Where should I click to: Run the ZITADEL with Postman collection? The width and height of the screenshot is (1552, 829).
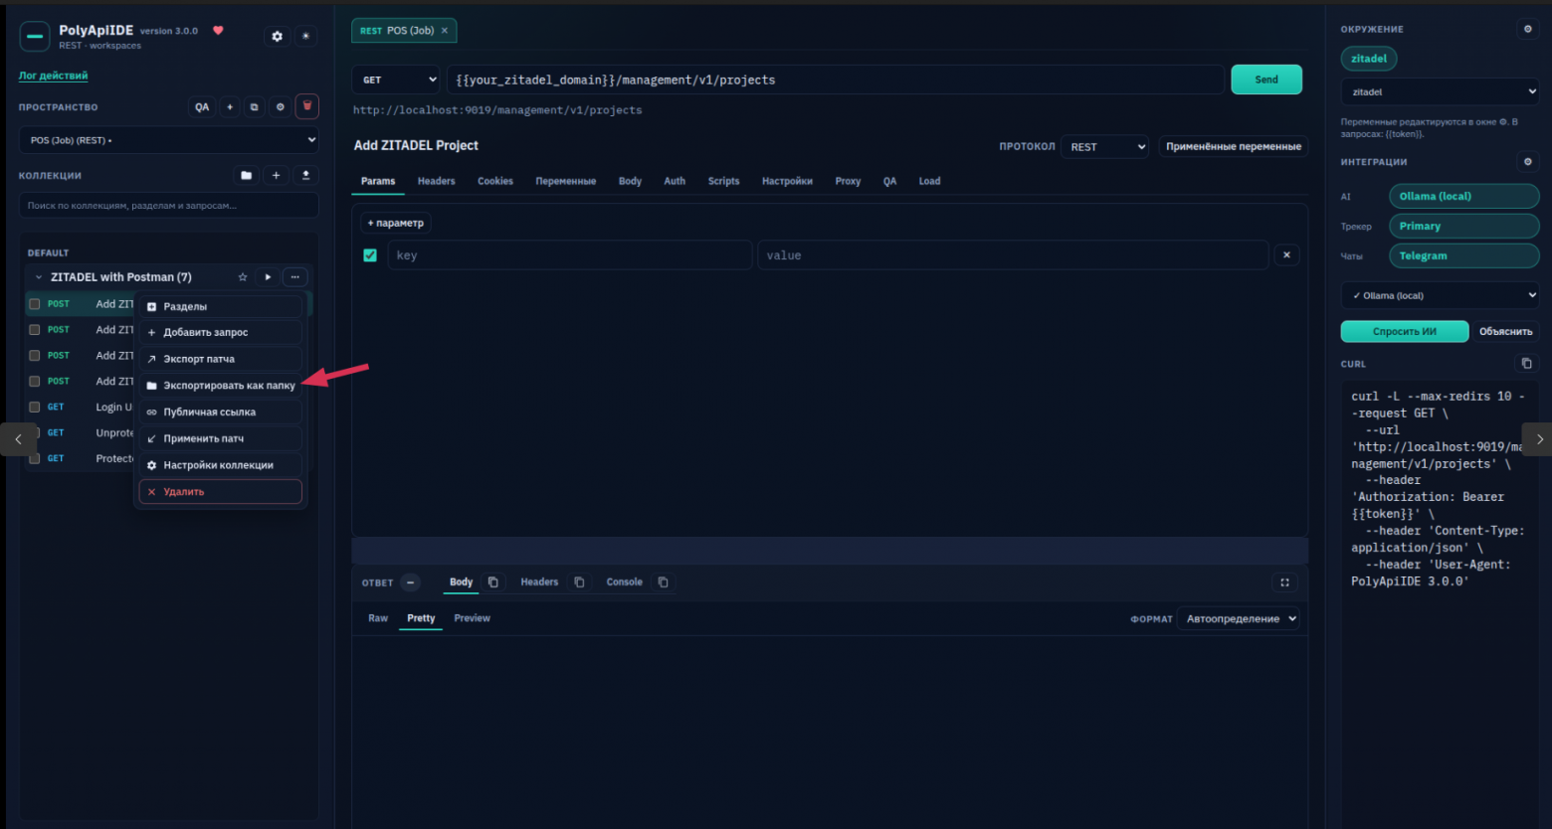(x=268, y=277)
